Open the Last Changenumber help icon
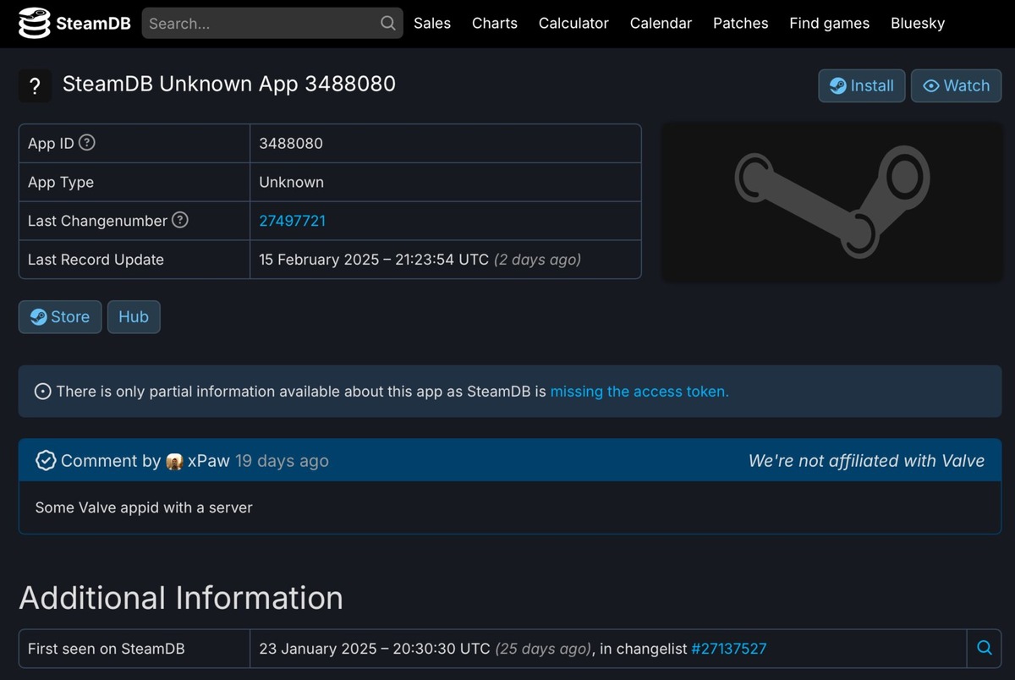 [x=180, y=220]
